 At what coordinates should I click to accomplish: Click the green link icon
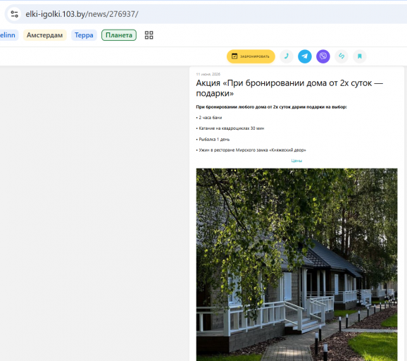pyautogui.click(x=342, y=56)
